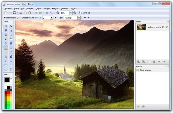Minimize the Historial panel
Screen dimensions: 173x113
pos(165,67)
